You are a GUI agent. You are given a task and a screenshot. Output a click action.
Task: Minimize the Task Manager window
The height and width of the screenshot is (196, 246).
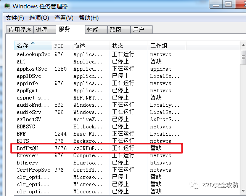tap(216, 5)
